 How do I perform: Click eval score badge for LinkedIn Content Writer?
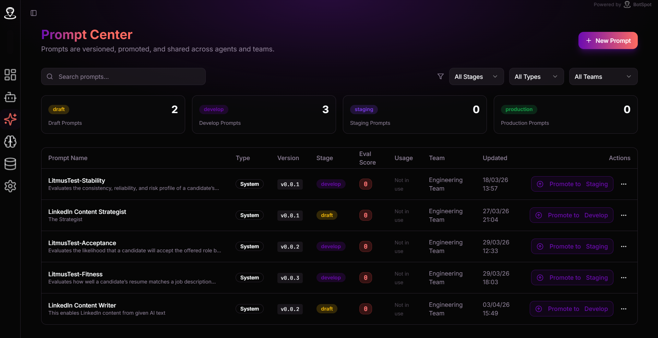[x=366, y=309]
